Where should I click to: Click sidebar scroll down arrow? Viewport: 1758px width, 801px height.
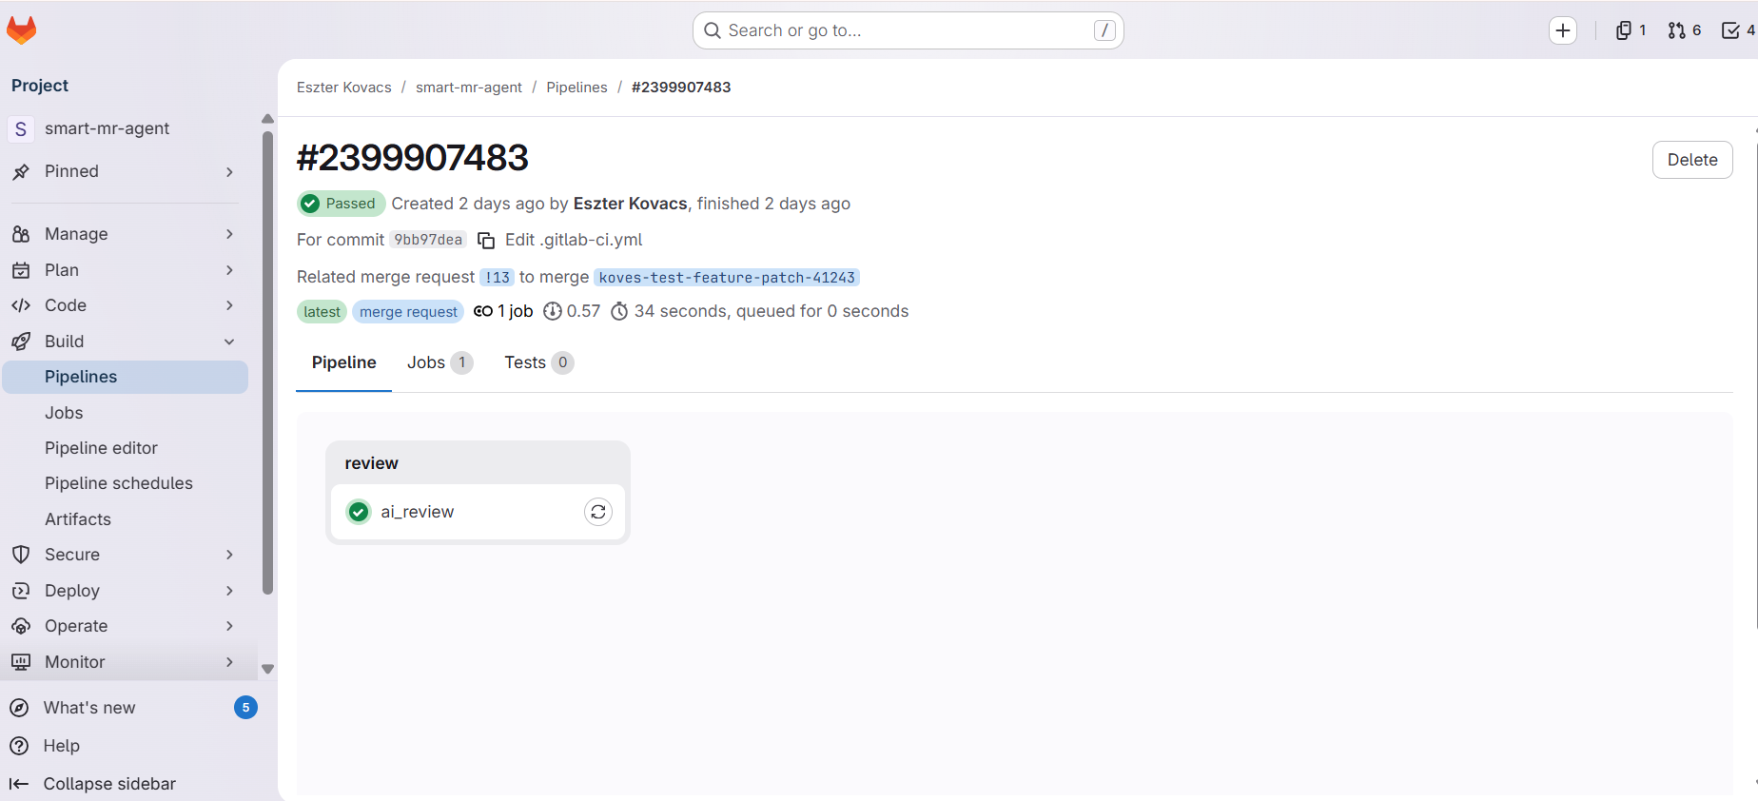pos(267,669)
